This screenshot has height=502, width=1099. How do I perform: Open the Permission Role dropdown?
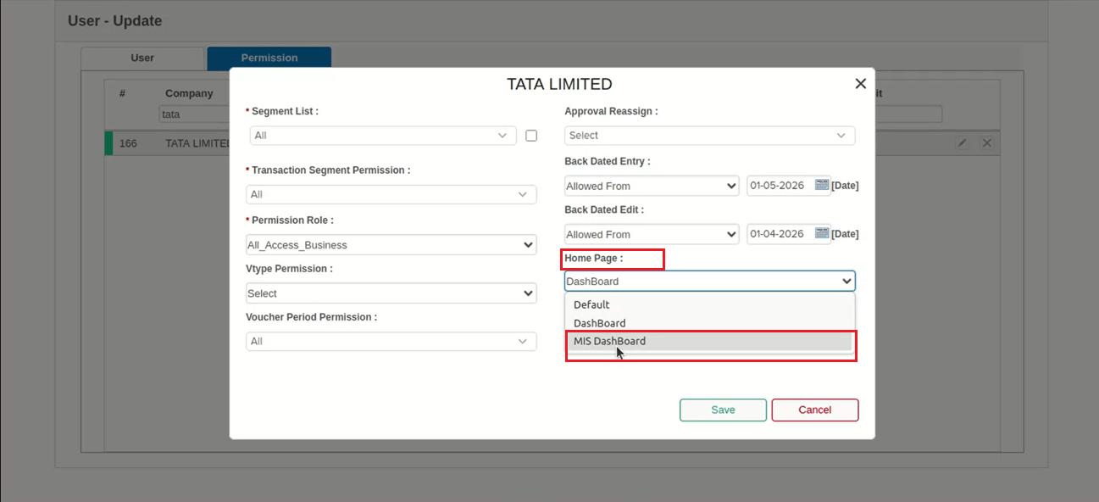click(x=391, y=245)
